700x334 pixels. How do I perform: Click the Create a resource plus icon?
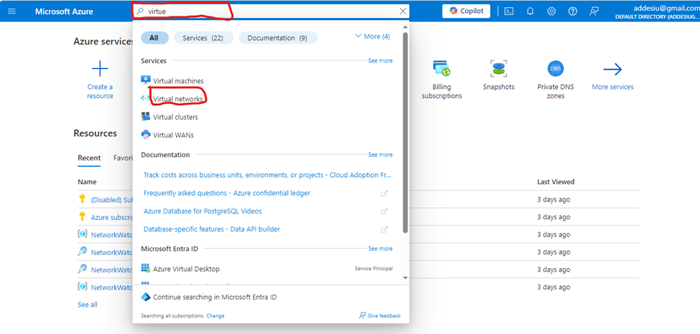tap(100, 69)
